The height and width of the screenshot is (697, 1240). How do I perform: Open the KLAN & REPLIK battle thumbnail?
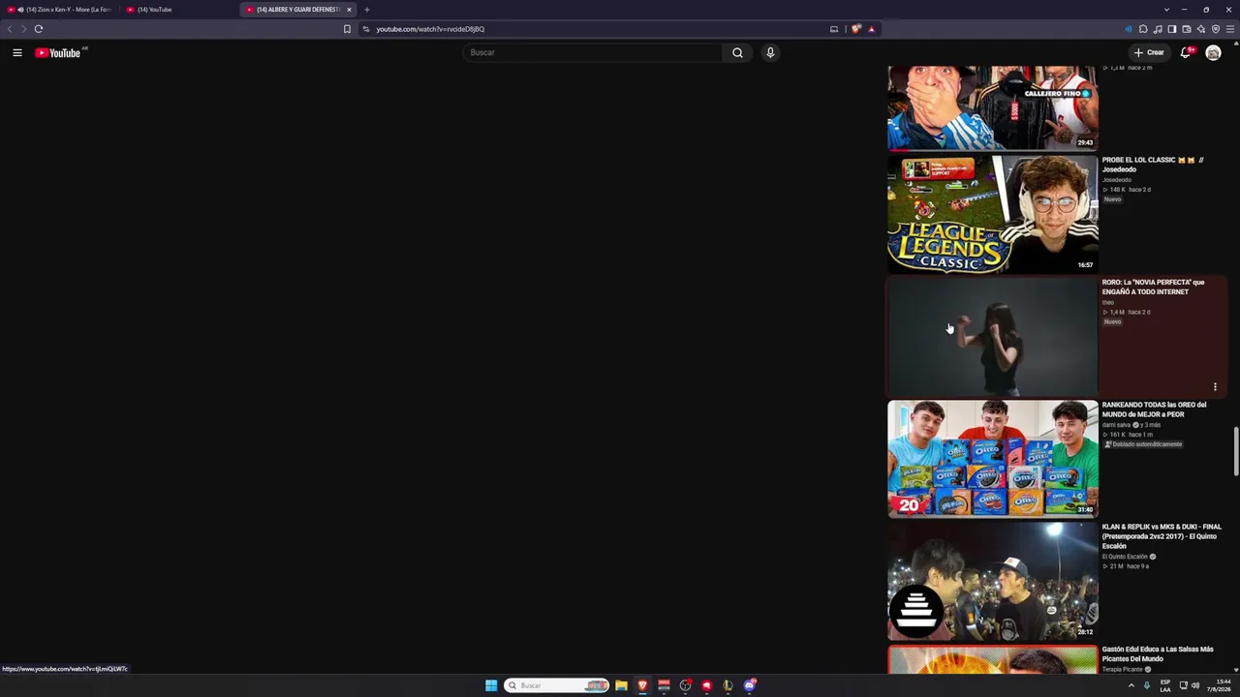[x=993, y=582]
